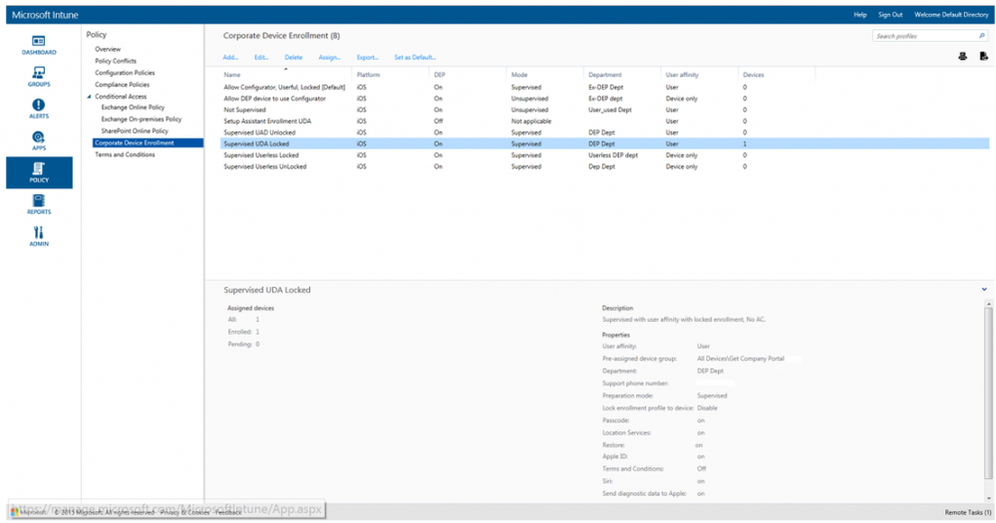Open the Reports workspace icon
Screen dimensions: 996x523
pos(39,204)
